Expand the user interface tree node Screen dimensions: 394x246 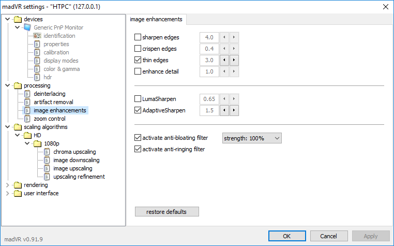click(8, 193)
